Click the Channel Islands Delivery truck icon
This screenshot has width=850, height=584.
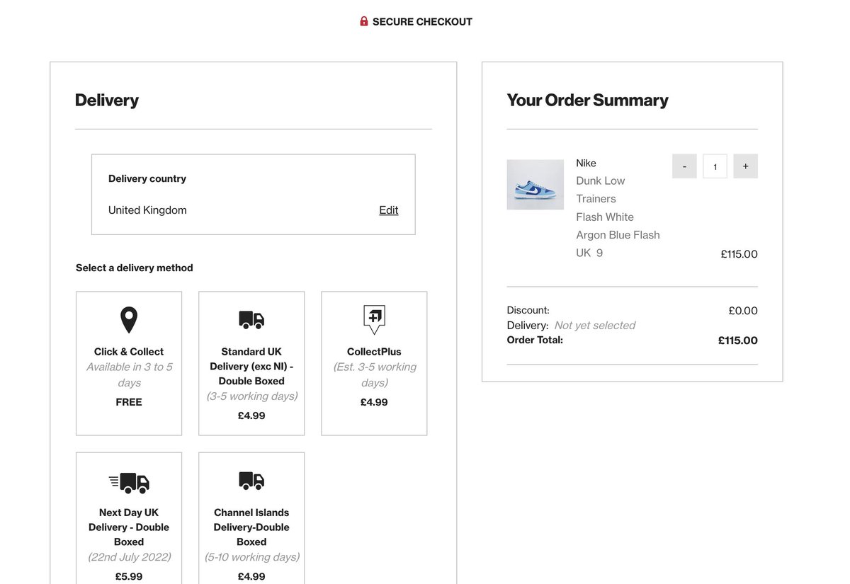point(251,481)
